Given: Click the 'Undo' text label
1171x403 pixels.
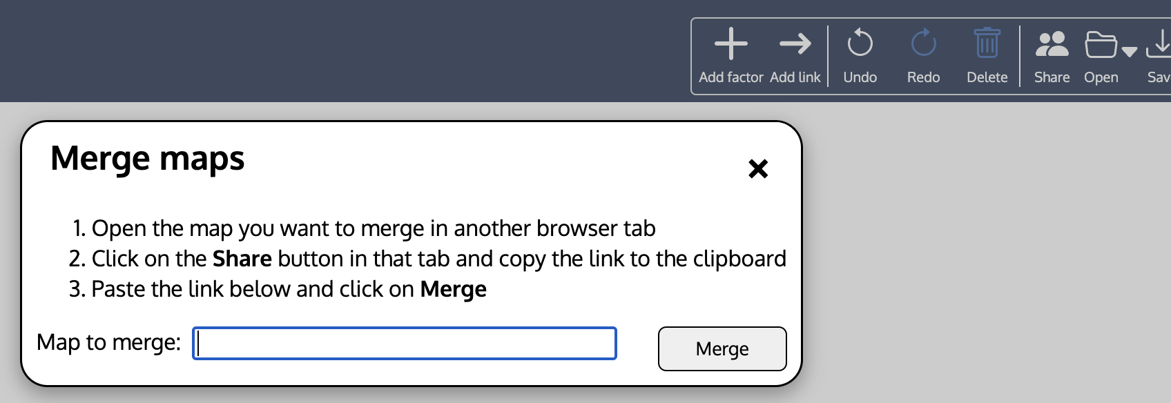Looking at the screenshot, I should coord(860,77).
